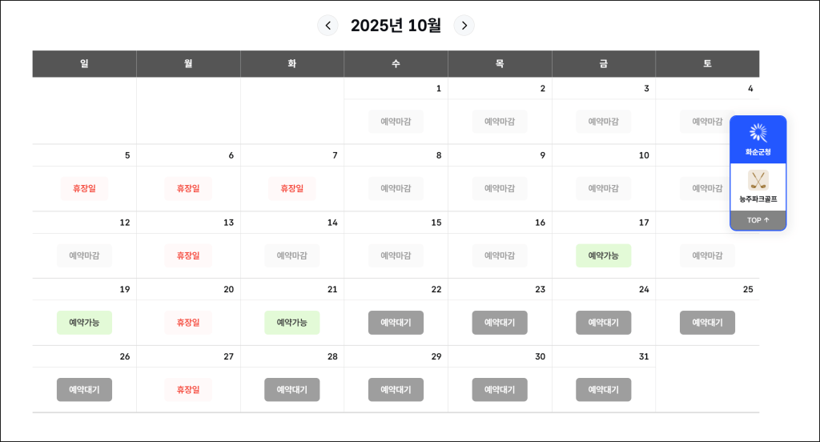
Task: Click 예약대기 on October 26
Action: [x=84, y=390]
